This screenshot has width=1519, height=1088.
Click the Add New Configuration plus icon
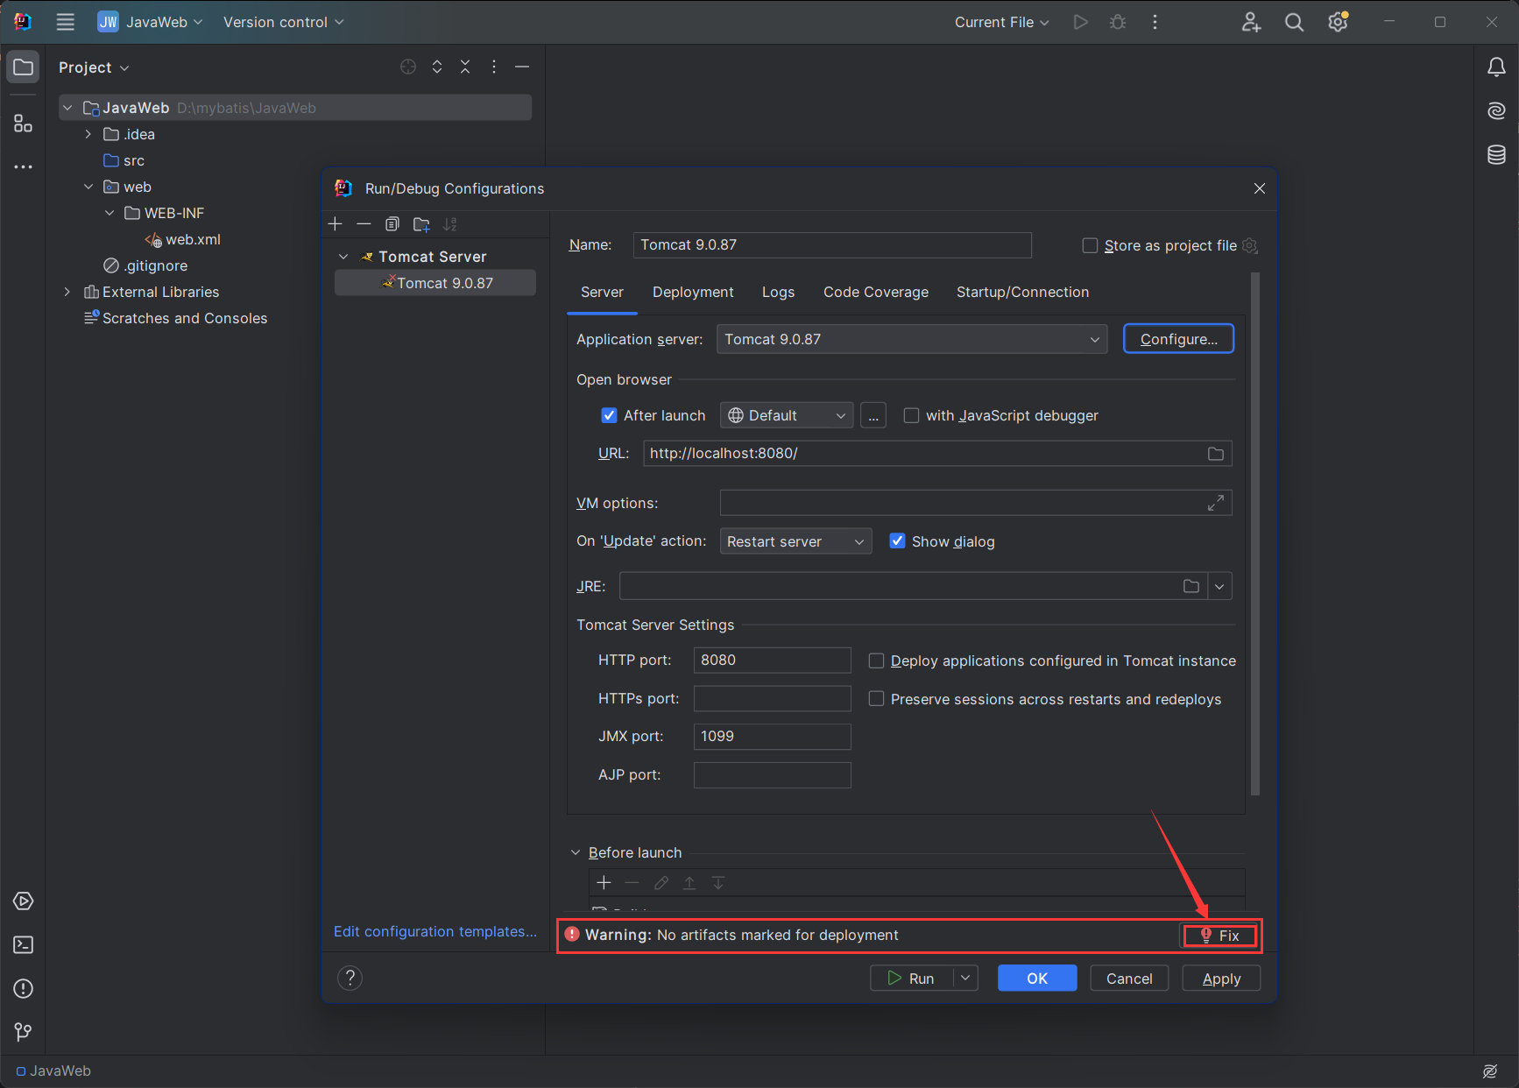click(x=336, y=224)
